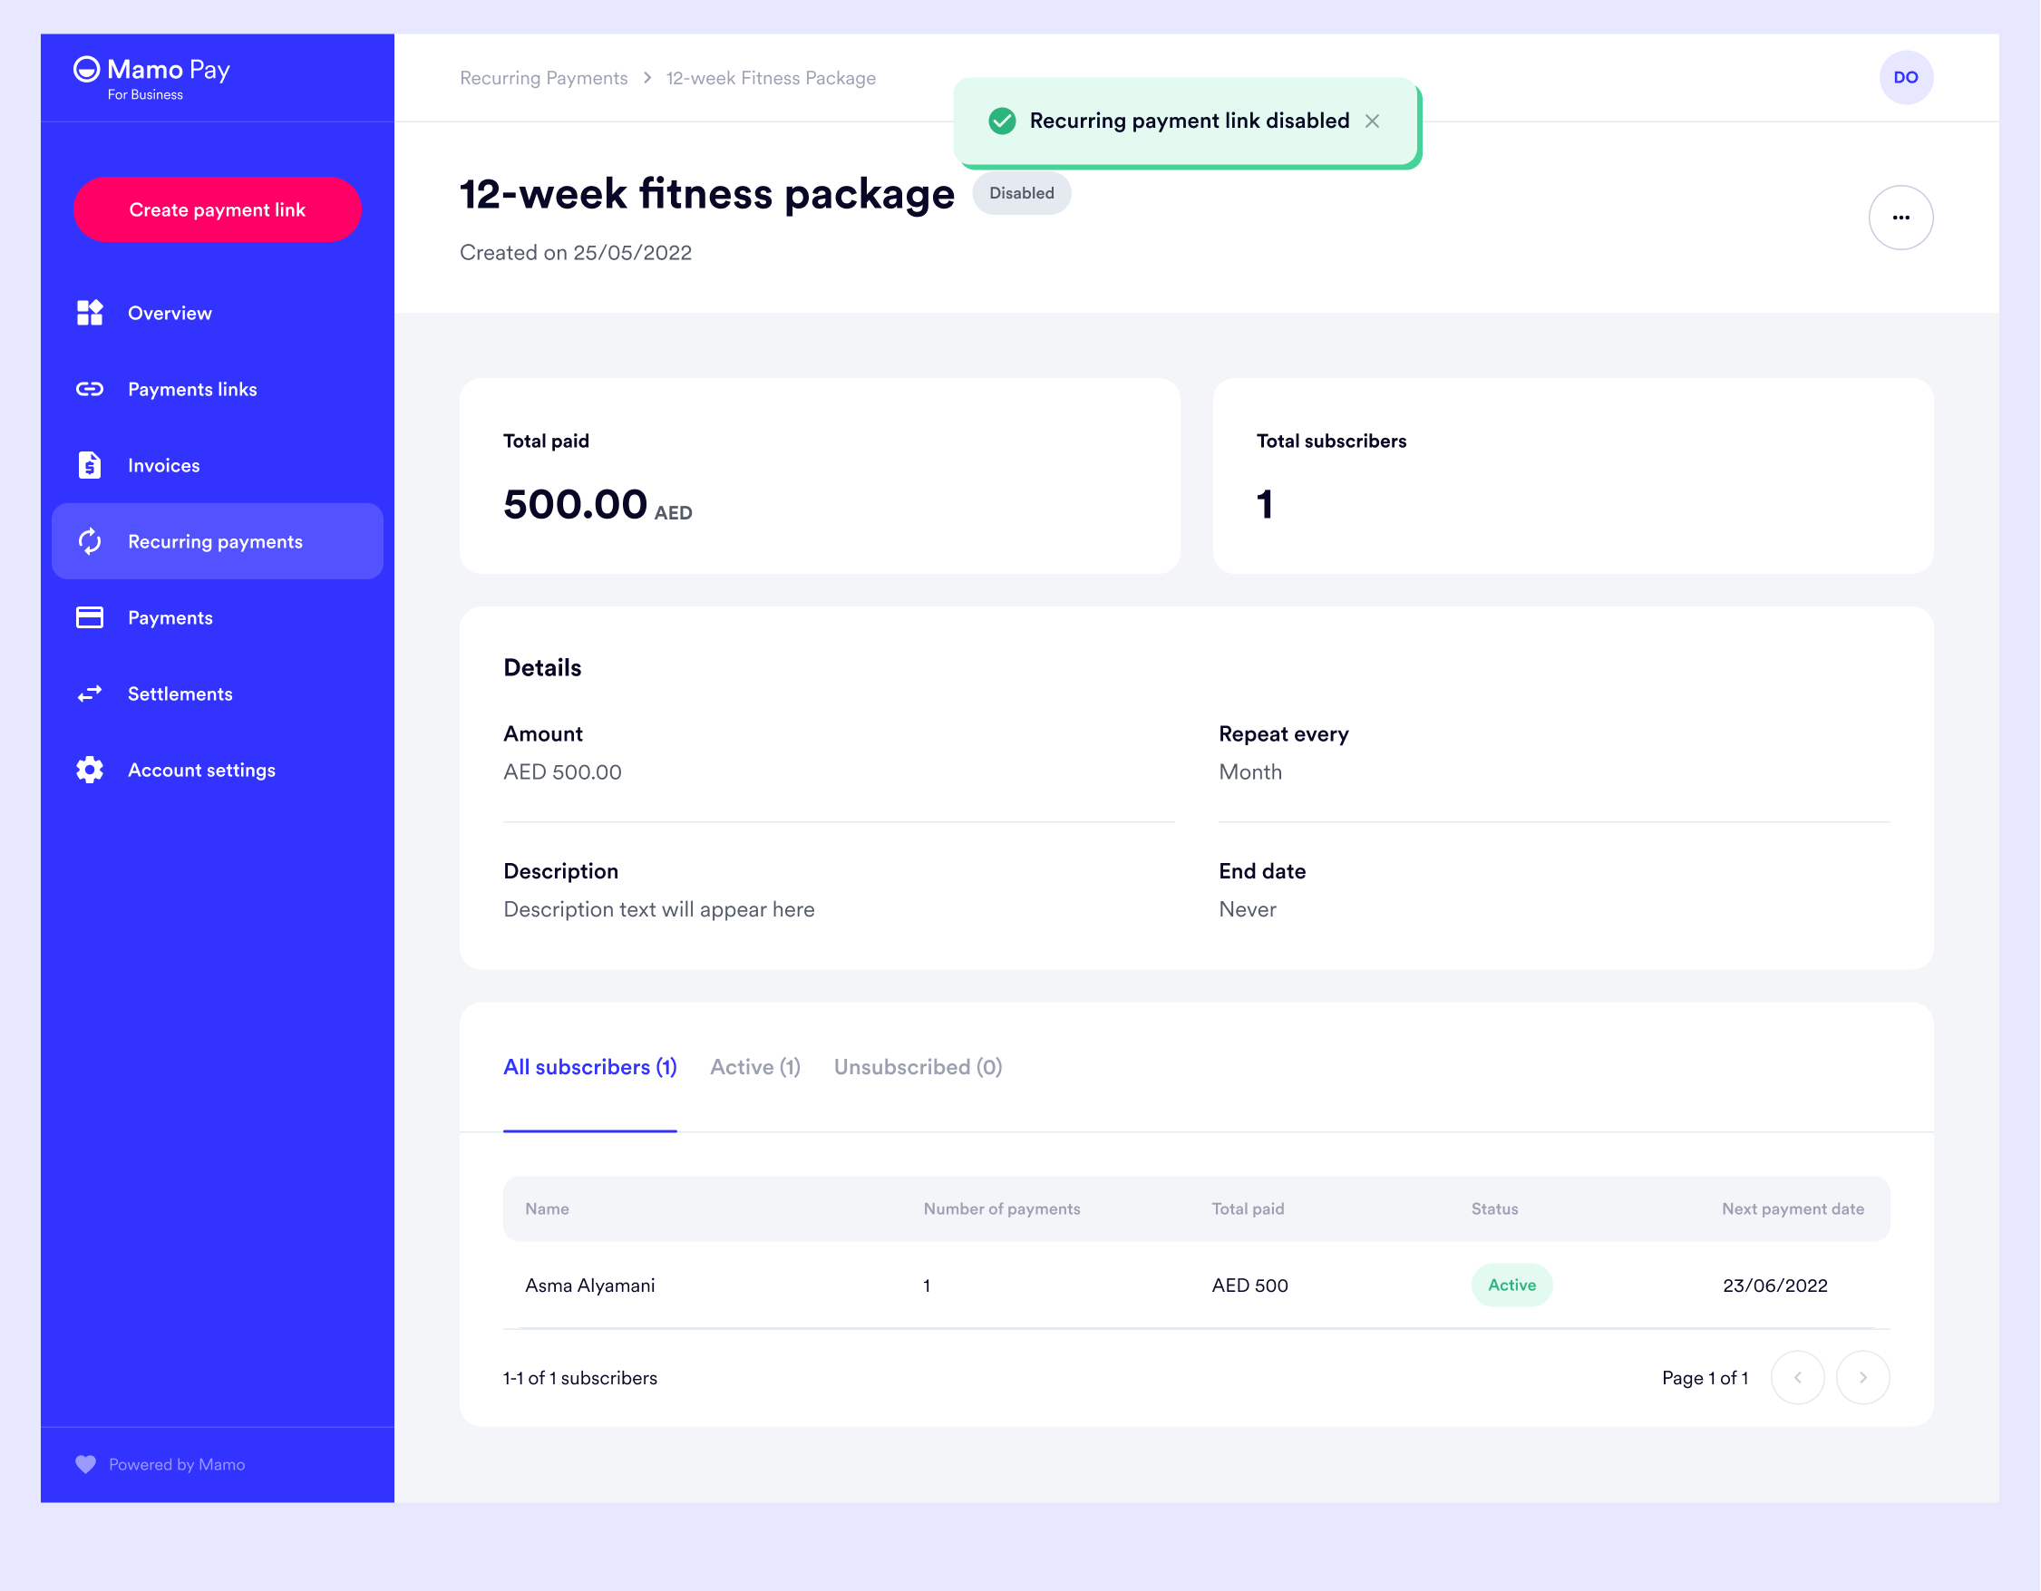Click the Powered by Mamo link
Image resolution: width=2041 pixels, height=1591 pixels.
coord(177,1464)
